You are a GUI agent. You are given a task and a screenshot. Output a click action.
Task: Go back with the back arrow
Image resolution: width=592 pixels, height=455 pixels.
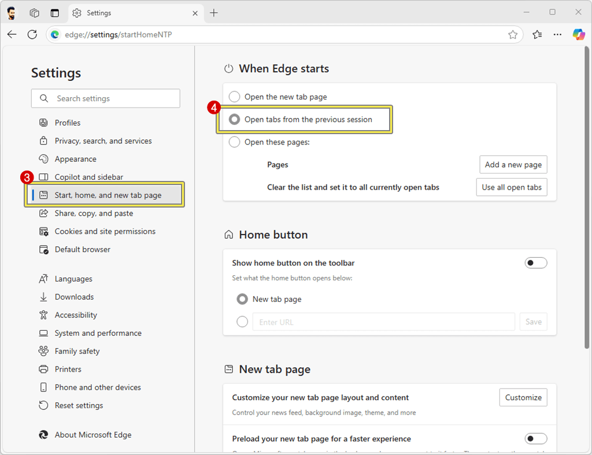tap(12, 34)
